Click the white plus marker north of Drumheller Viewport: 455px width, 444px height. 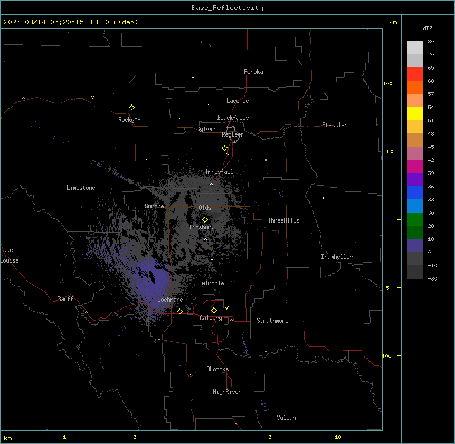(x=323, y=198)
